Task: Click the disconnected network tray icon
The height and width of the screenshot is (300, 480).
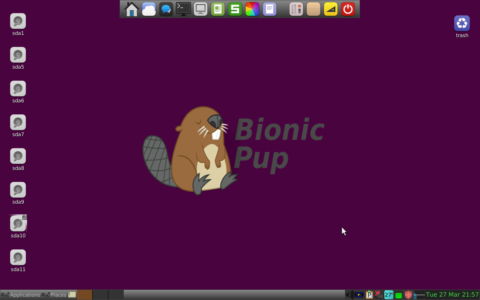Action: [x=378, y=295]
